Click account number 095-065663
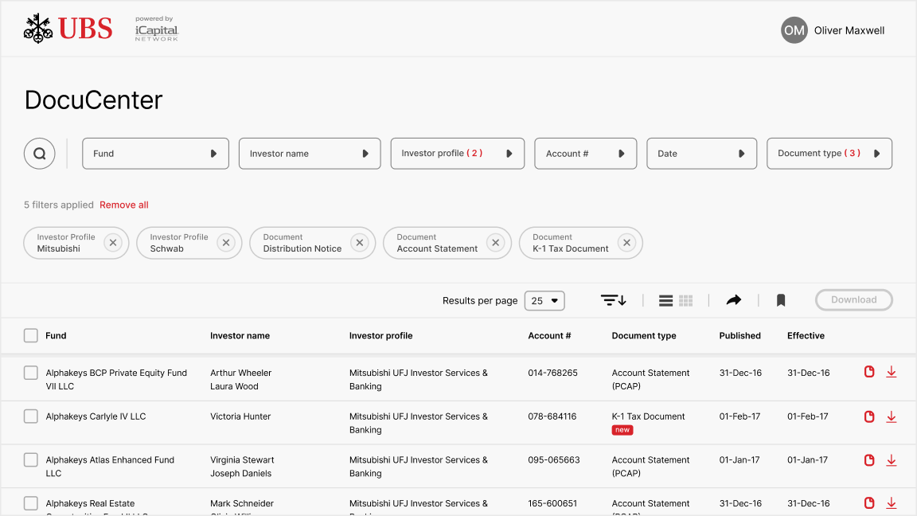Viewport: 917px width, 516px height. tap(554, 459)
